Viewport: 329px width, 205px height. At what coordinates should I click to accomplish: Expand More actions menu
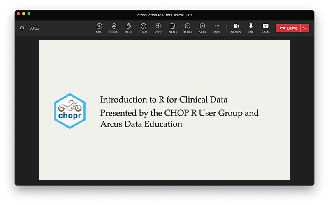pyautogui.click(x=217, y=28)
